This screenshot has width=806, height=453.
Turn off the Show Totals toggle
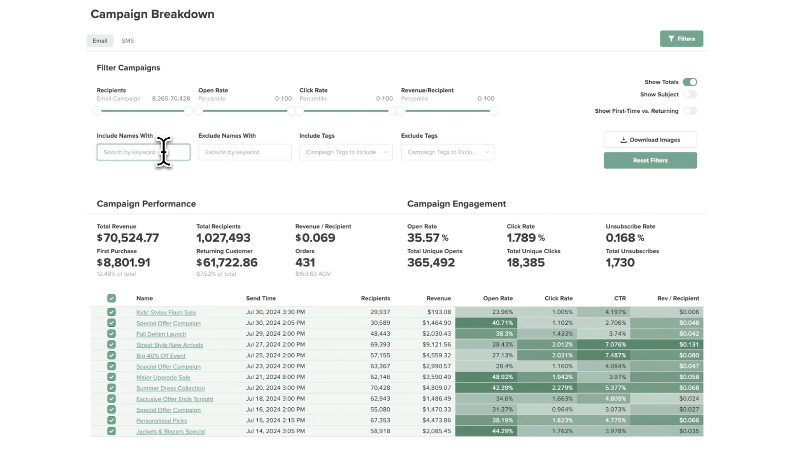690,82
